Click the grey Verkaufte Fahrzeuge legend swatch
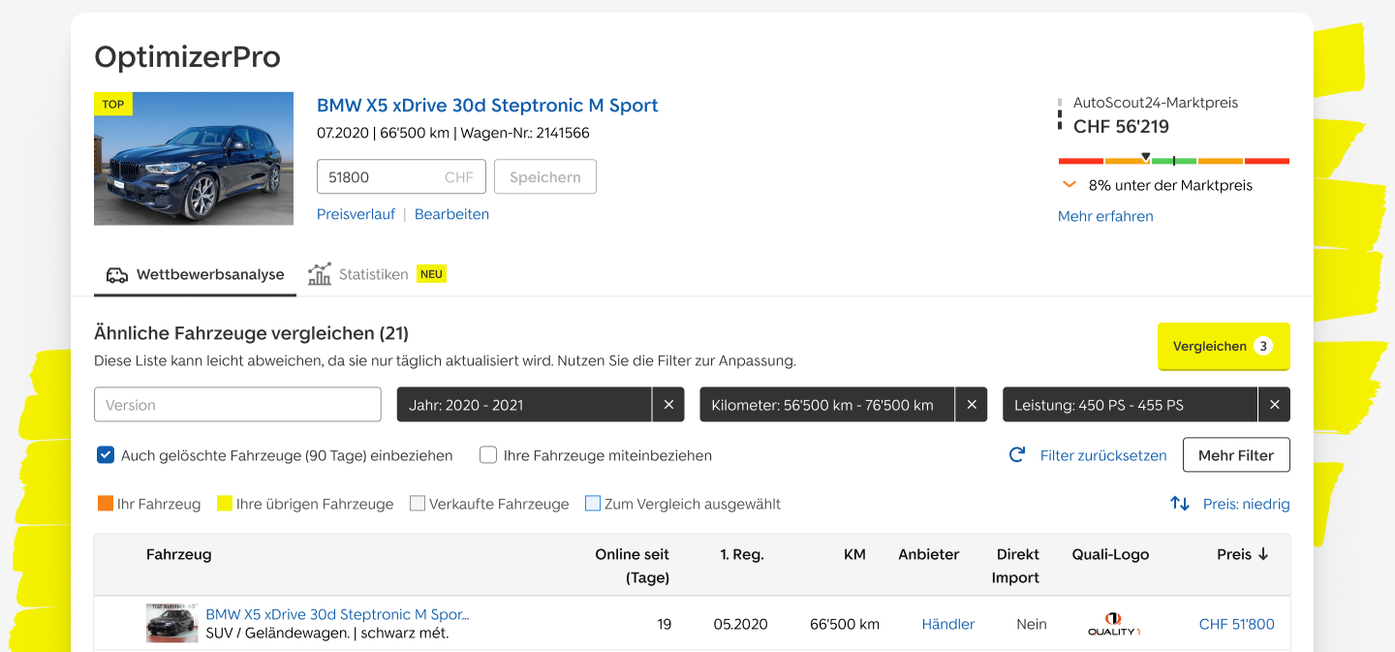 pyautogui.click(x=418, y=504)
